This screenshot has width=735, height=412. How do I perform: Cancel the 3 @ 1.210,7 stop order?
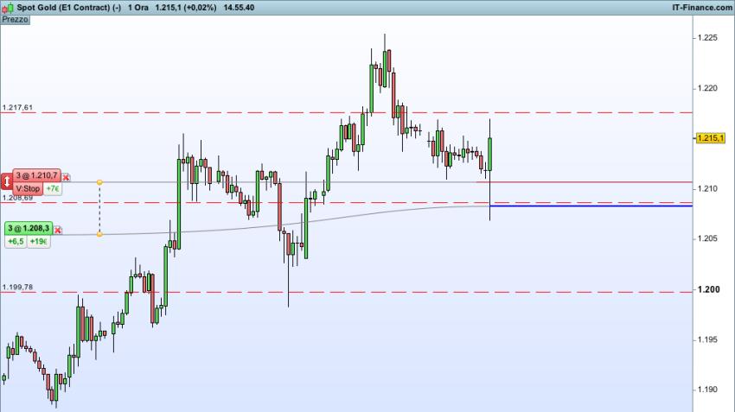tap(66, 177)
